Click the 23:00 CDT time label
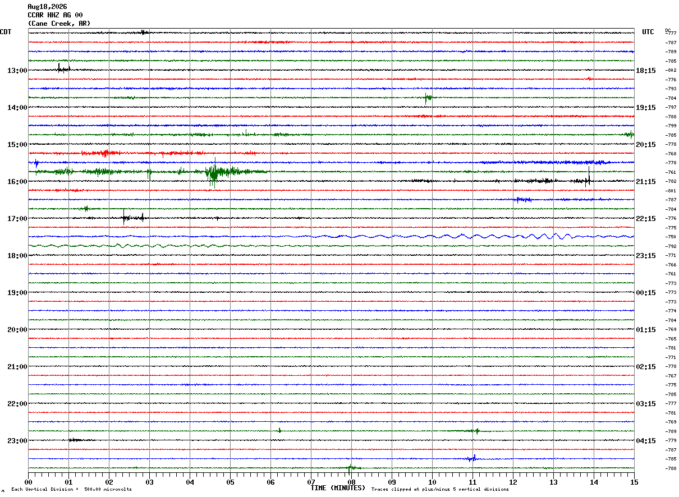Viewport: 679px width, 497px height. [17, 441]
